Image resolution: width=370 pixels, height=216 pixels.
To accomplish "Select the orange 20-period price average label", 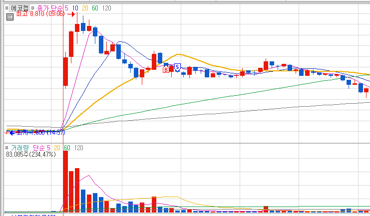I will click(85, 8).
